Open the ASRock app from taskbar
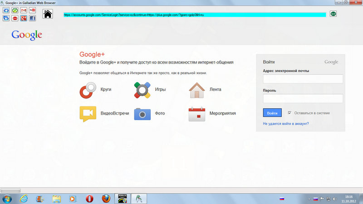 [x=123, y=199]
